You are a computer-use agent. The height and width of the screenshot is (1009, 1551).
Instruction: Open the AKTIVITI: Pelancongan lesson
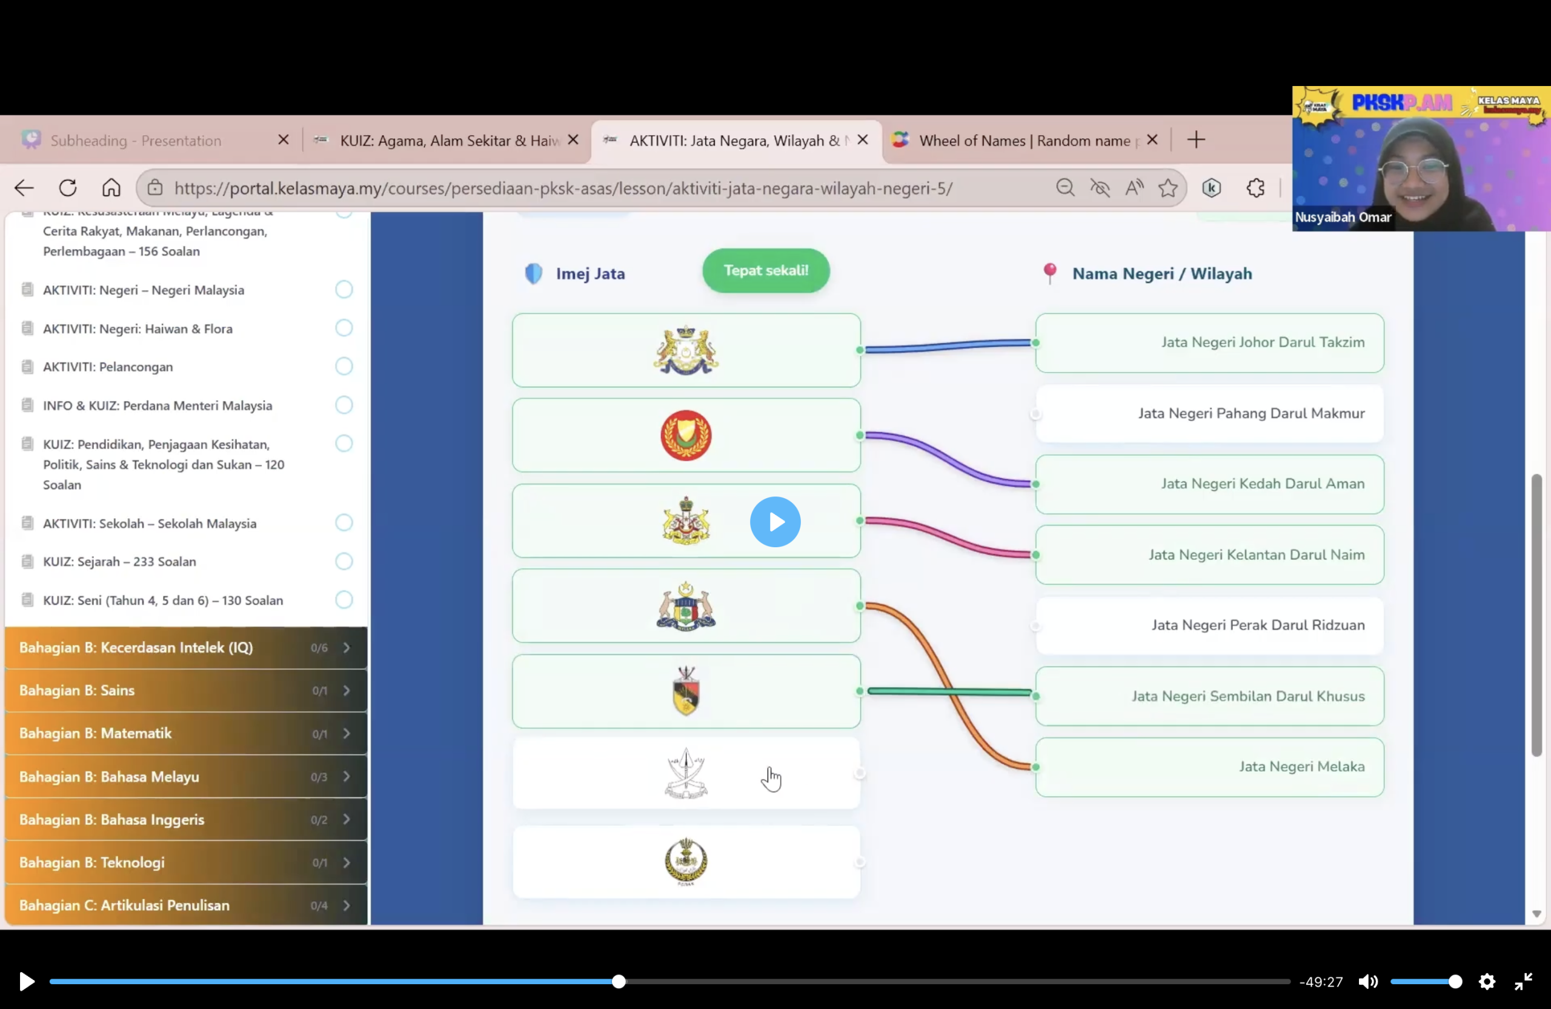[x=108, y=367]
